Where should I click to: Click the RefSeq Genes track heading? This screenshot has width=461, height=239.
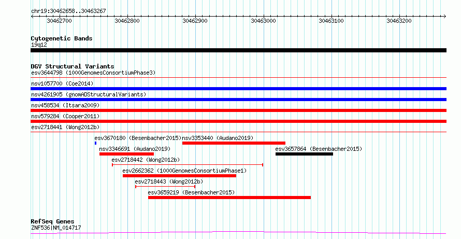[52, 221]
